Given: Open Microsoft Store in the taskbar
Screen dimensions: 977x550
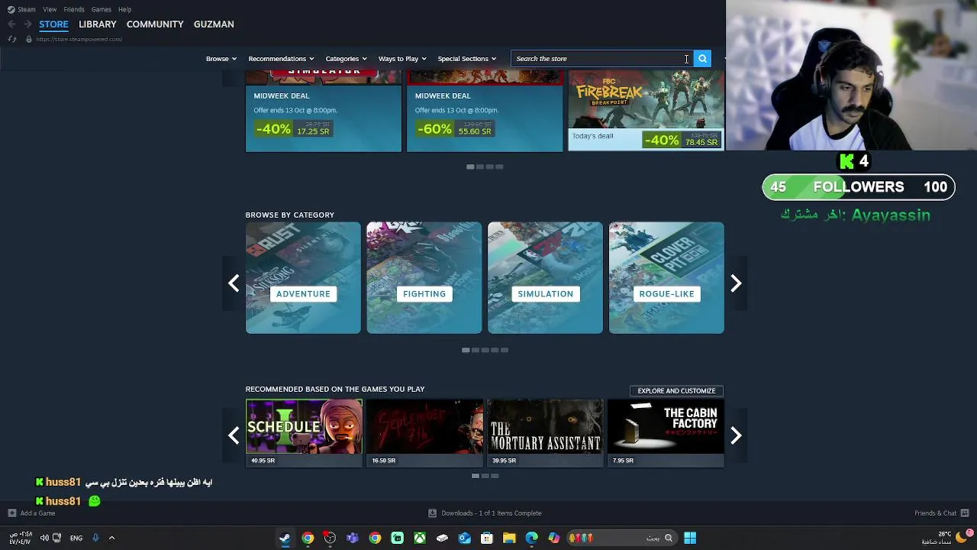Looking at the screenshot, I should (x=487, y=538).
